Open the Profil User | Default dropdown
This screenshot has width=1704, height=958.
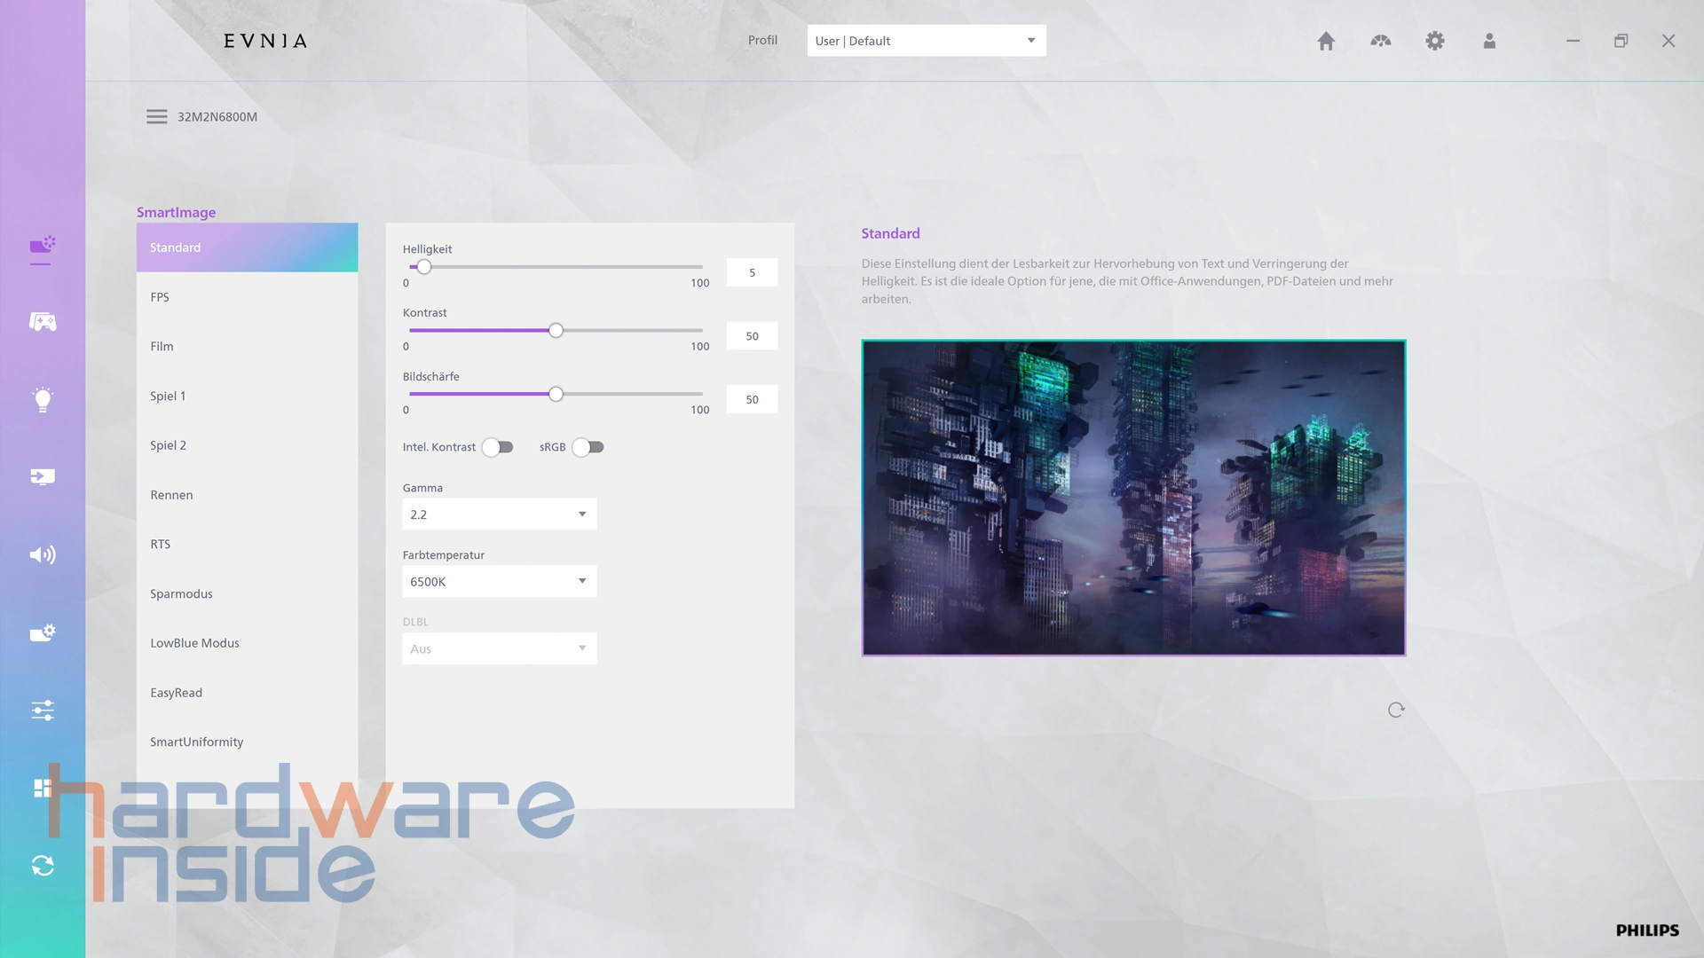click(x=926, y=41)
